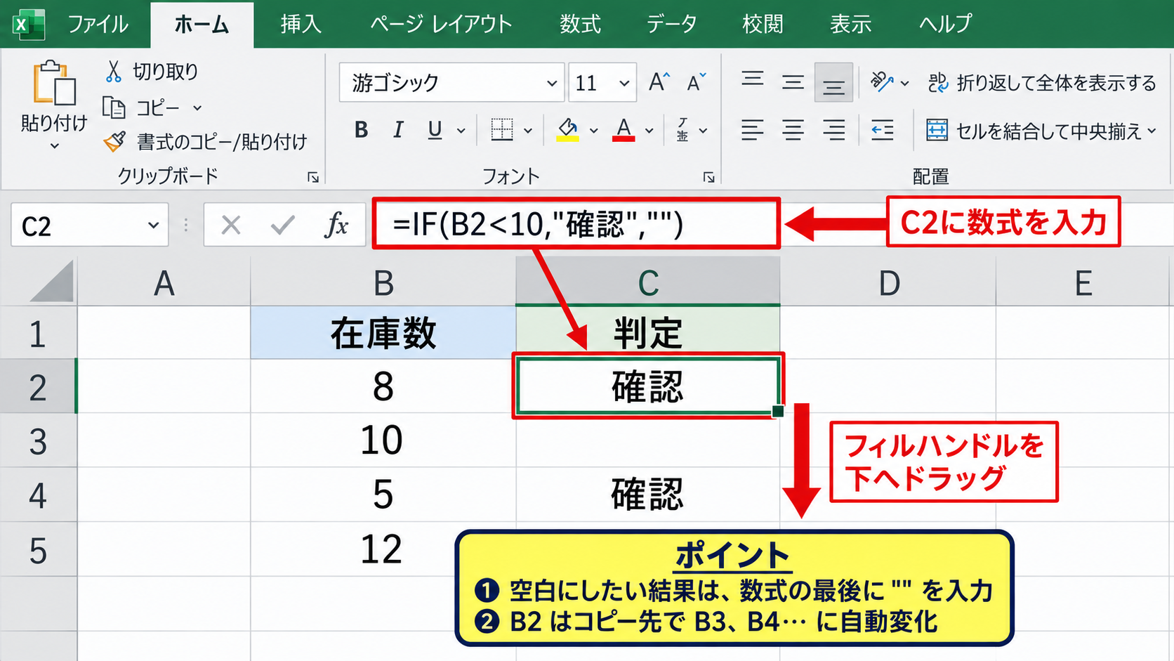Expand the コピー dropdown arrow
The width and height of the screenshot is (1174, 661).
coord(197,108)
